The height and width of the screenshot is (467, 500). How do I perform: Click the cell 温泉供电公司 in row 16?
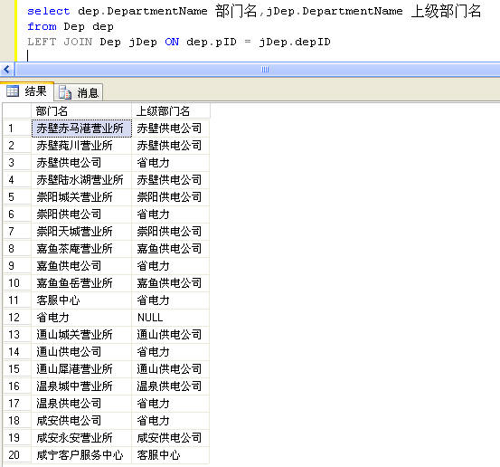click(171, 386)
